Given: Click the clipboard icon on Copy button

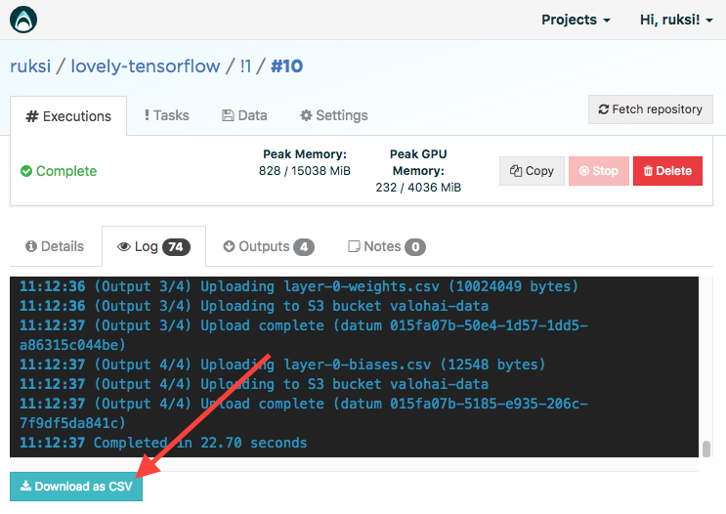Looking at the screenshot, I should 516,170.
